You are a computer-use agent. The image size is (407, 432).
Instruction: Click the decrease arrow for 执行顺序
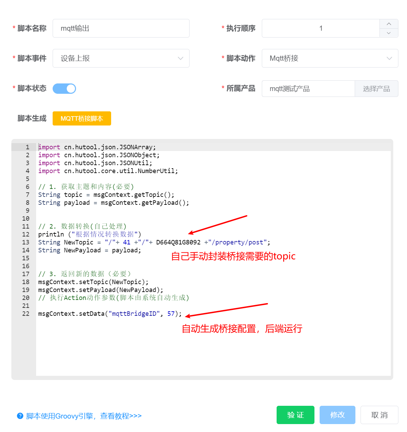tap(389, 33)
